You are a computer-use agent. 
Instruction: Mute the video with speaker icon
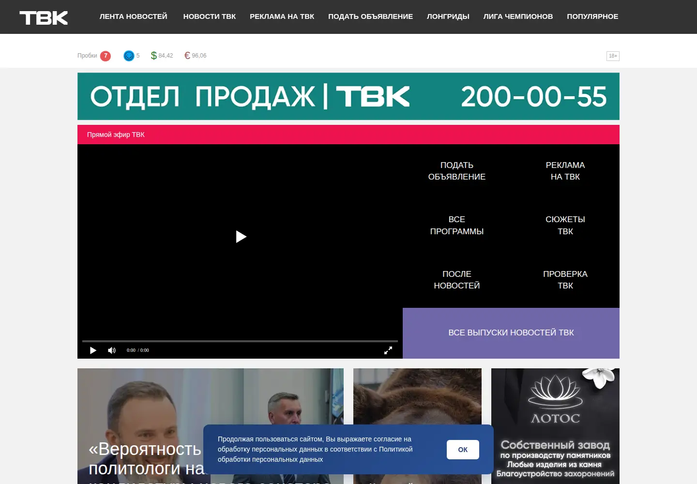coord(112,350)
